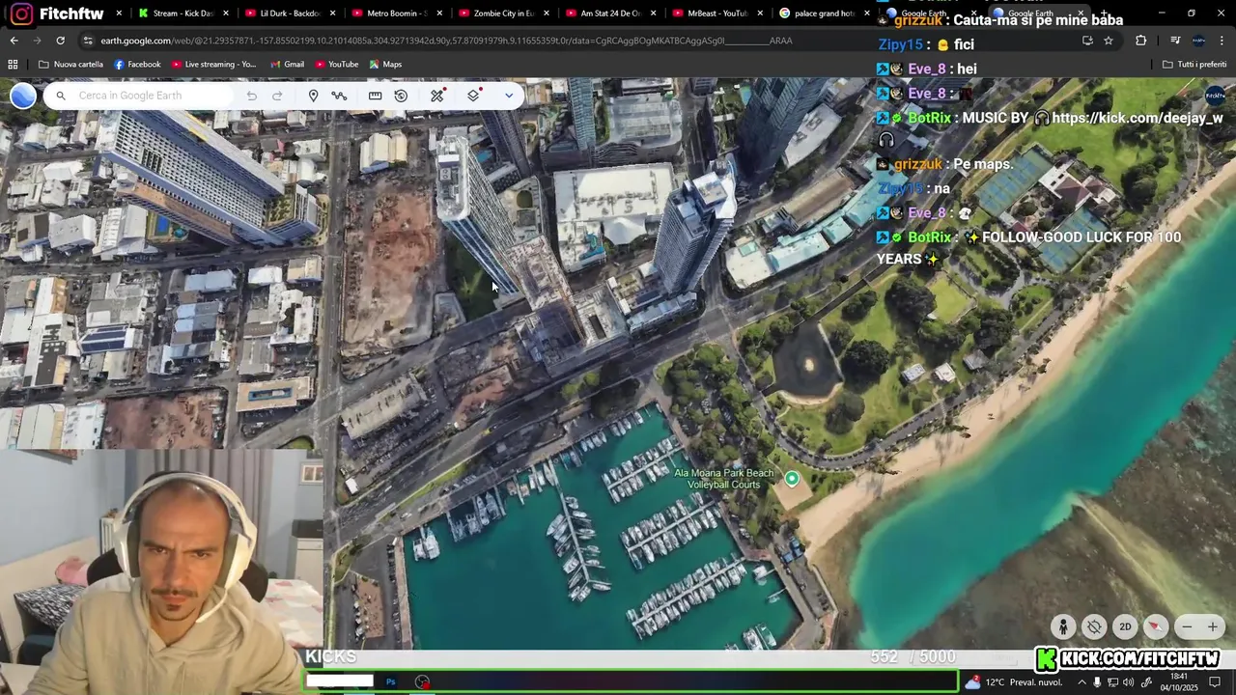Click the earth.google.com address bar URL
The width and height of the screenshot is (1236, 695).
[446, 41]
